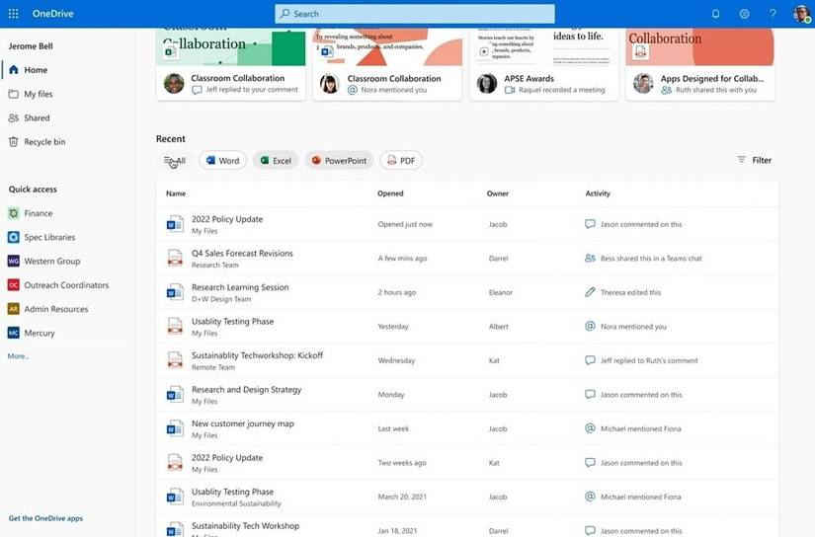Filter recent files by Excel
The image size is (815, 537).
(x=276, y=161)
